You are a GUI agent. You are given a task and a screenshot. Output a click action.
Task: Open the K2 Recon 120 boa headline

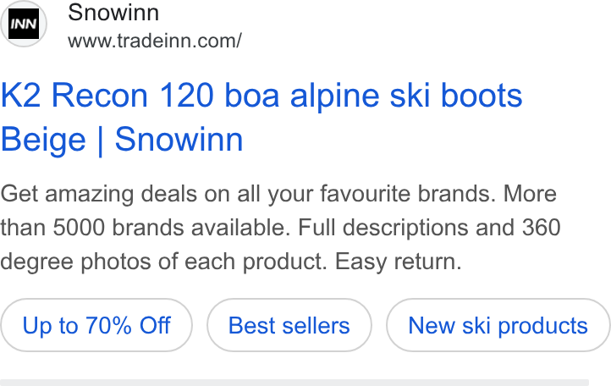(x=261, y=96)
